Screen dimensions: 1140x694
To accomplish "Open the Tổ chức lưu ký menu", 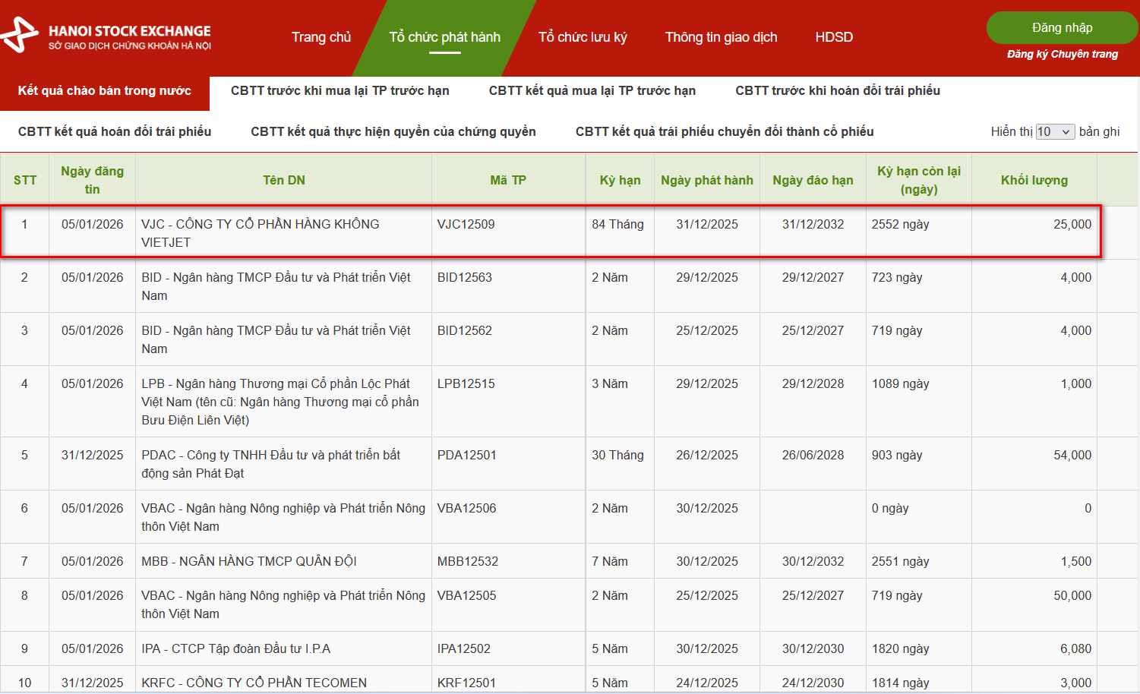I will pos(583,37).
